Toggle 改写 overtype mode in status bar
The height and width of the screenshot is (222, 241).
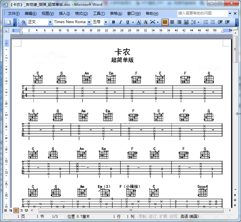[174, 216]
